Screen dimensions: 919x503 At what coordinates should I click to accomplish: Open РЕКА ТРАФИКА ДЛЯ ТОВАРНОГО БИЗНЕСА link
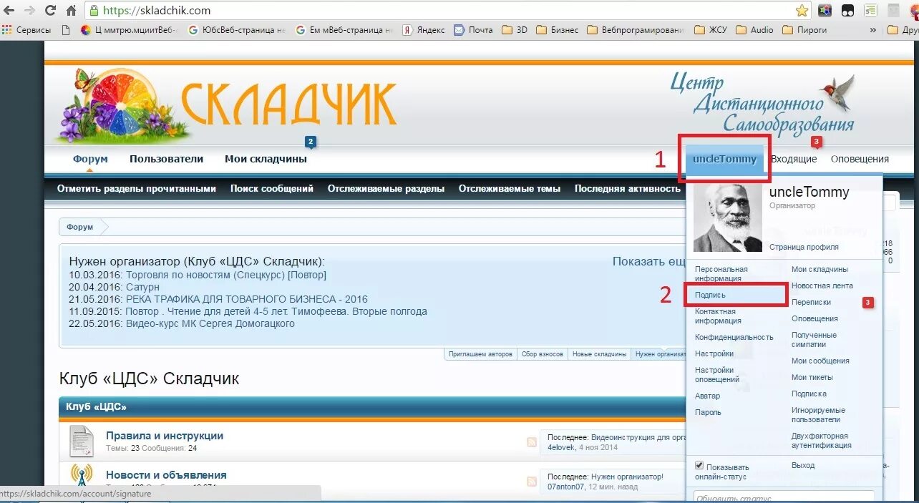(x=246, y=299)
